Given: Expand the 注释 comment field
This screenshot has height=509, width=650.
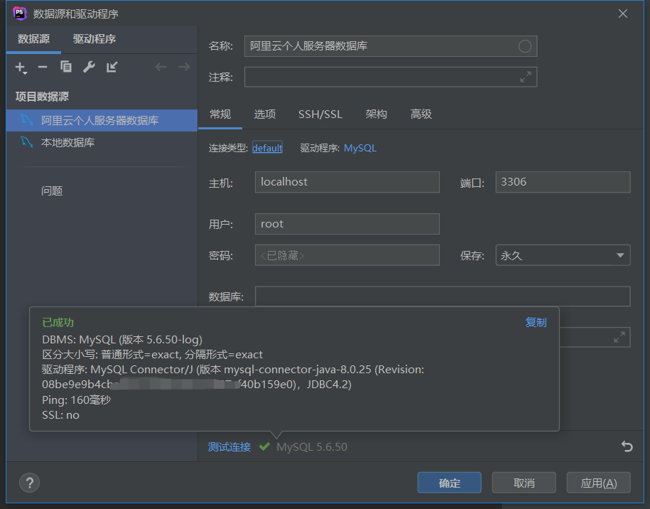Looking at the screenshot, I should 526,77.
